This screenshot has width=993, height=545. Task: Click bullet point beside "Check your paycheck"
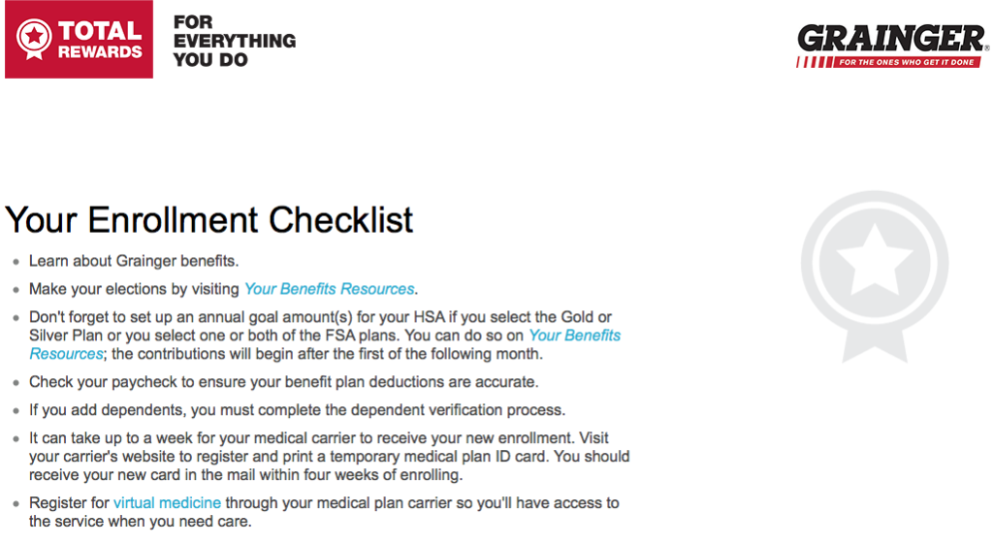click(15, 383)
